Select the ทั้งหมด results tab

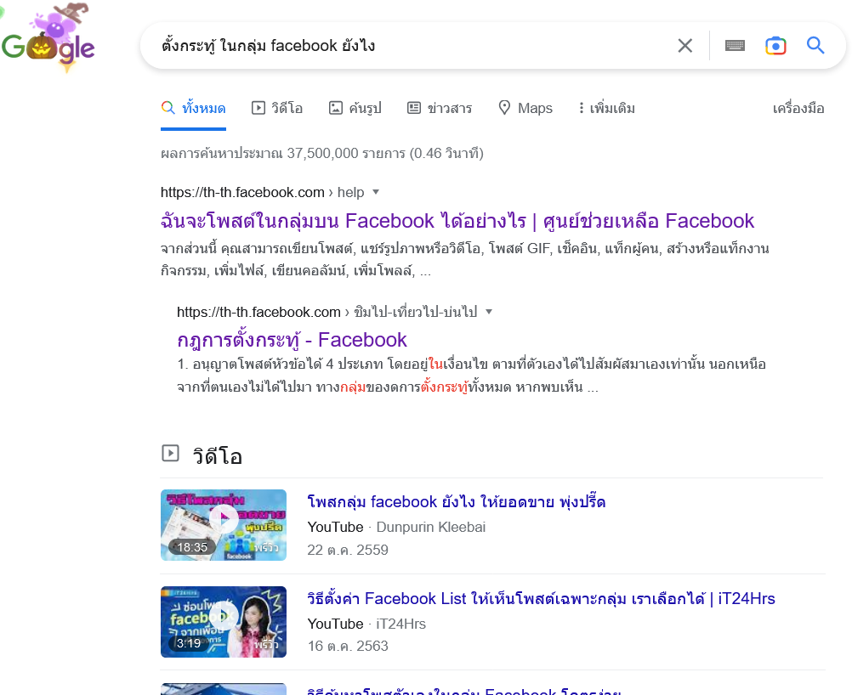click(193, 108)
